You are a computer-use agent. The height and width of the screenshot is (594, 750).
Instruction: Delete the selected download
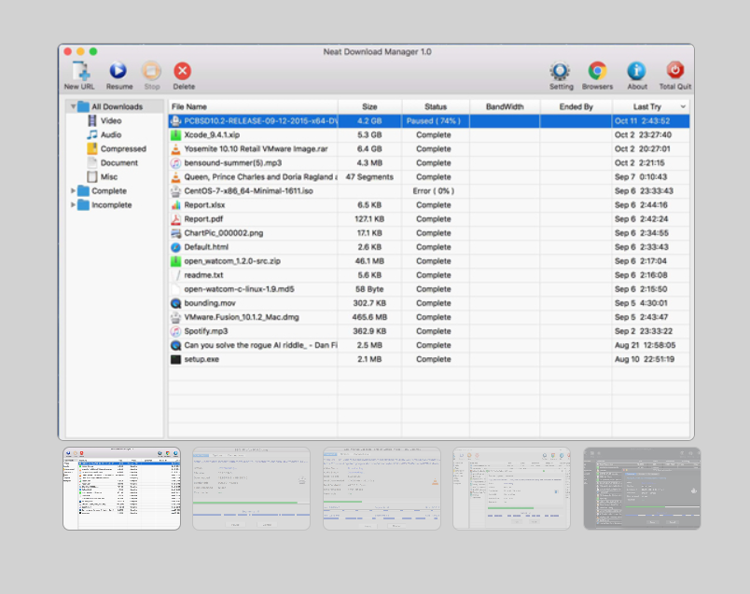click(182, 71)
